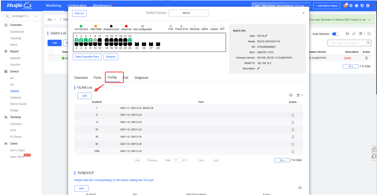The image size is (377, 196).
Task: Delete VLAN 1000 trash icon
Action: (293, 151)
